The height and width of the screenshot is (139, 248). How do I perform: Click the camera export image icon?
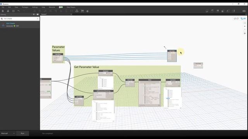point(244,11)
